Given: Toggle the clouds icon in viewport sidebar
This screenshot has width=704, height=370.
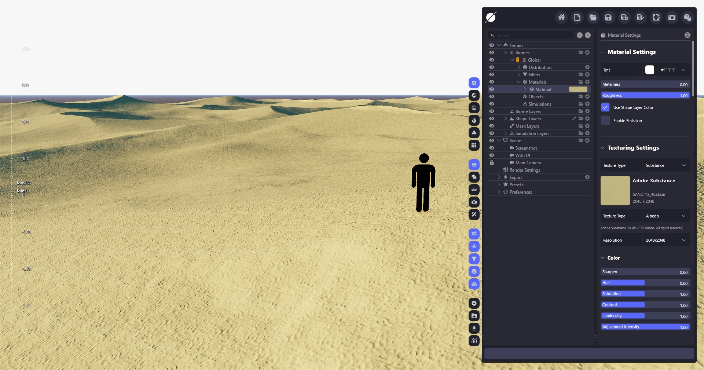Looking at the screenshot, I should point(474,177).
